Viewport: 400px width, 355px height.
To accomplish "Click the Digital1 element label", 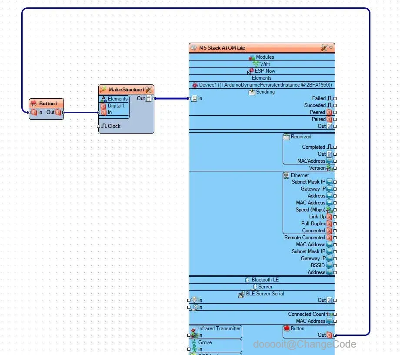I will tap(116, 106).
